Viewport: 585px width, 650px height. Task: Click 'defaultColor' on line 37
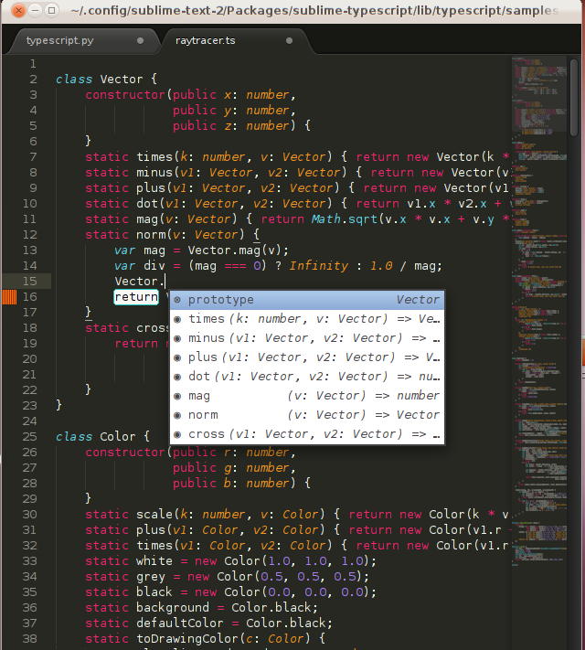(180, 623)
